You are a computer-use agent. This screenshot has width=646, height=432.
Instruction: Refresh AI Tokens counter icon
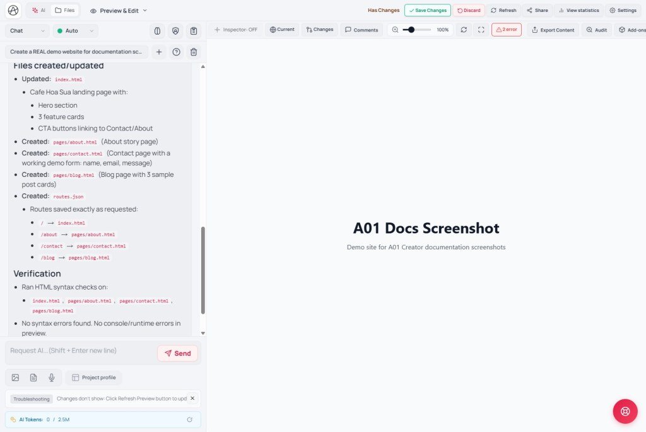coord(189,419)
